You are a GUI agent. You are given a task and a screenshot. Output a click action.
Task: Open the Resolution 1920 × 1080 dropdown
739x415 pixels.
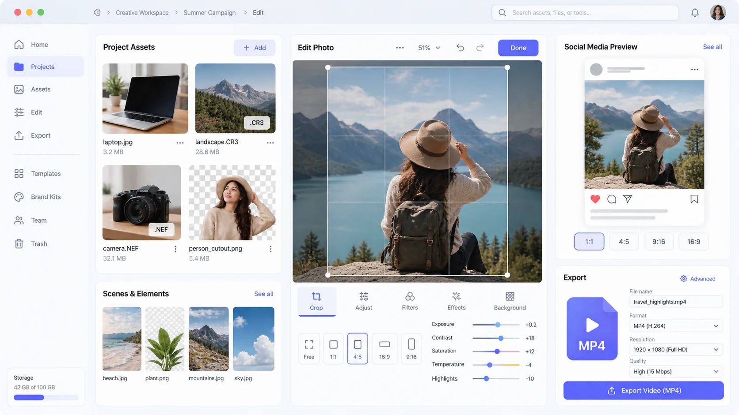tap(676, 349)
